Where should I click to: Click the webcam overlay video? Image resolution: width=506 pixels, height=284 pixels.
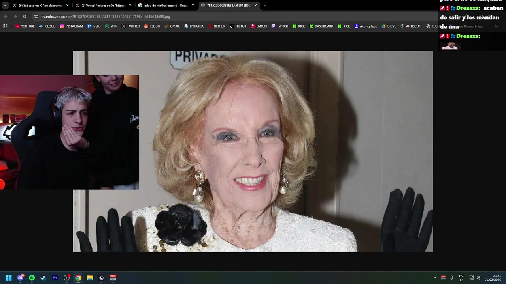(x=70, y=133)
